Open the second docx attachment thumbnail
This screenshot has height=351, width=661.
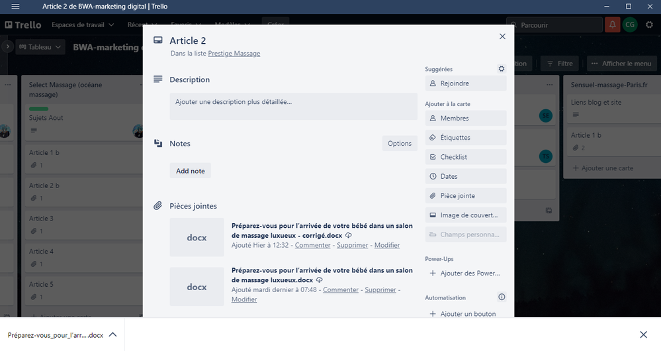pyautogui.click(x=197, y=287)
